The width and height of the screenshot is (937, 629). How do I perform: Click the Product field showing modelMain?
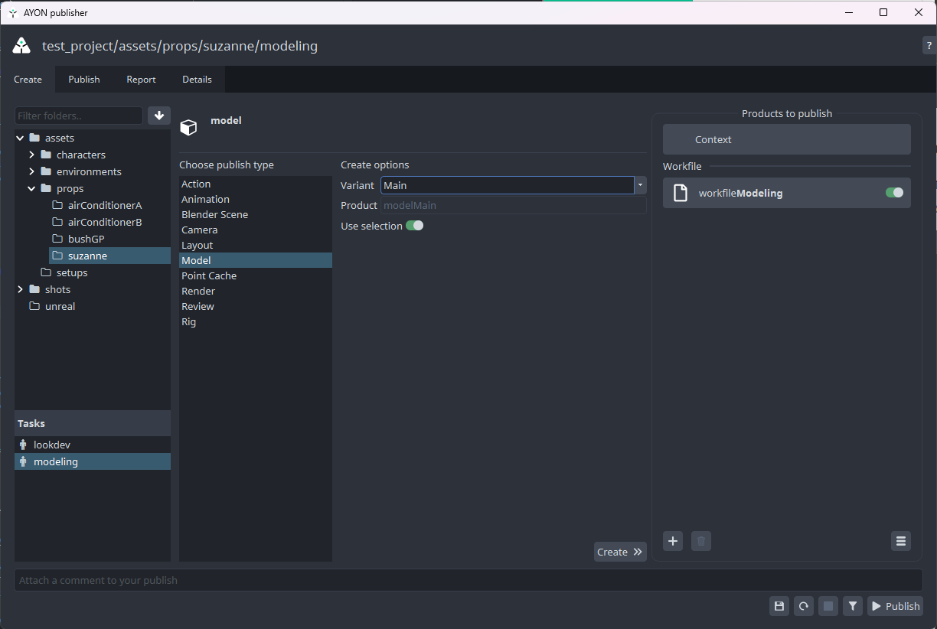pyautogui.click(x=514, y=205)
